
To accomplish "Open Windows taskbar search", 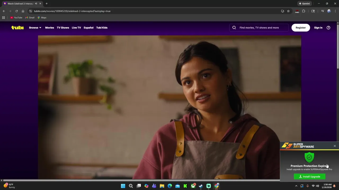I will coord(131,186).
